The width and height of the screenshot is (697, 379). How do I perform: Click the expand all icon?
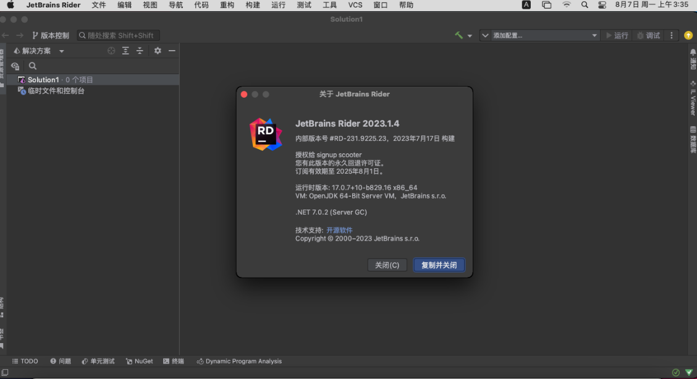125,51
